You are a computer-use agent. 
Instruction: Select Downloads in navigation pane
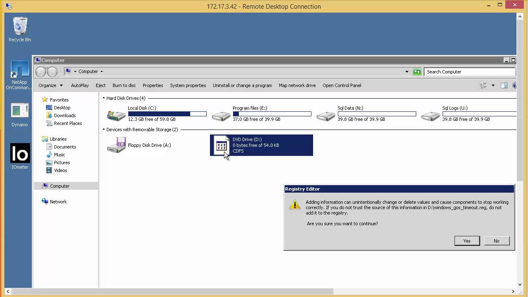tap(64, 115)
